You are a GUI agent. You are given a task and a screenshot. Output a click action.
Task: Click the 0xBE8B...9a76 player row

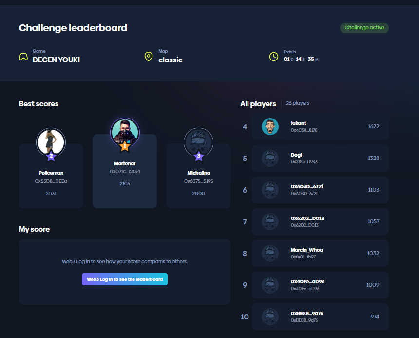tap(320, 317)
